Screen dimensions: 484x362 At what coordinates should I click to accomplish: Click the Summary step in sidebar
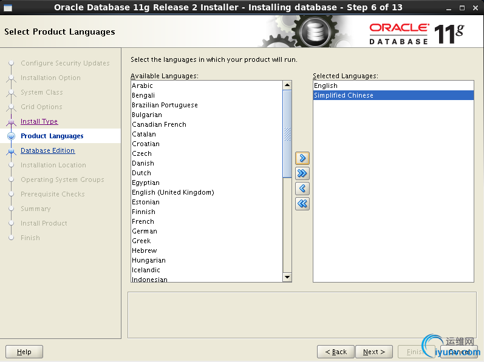point(35,209)
